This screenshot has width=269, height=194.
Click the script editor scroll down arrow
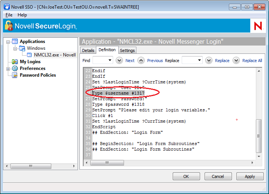pos(259,157)
